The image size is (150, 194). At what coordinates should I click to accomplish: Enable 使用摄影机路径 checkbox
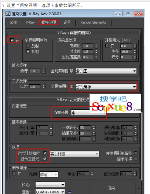coord(136,153)
